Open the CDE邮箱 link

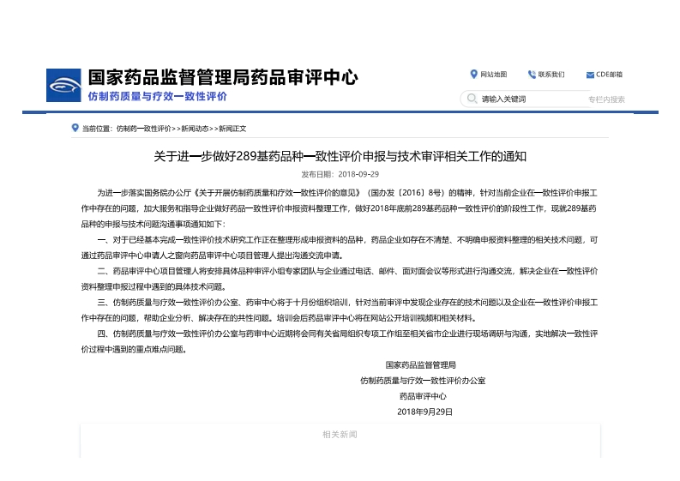click(609, 75)
